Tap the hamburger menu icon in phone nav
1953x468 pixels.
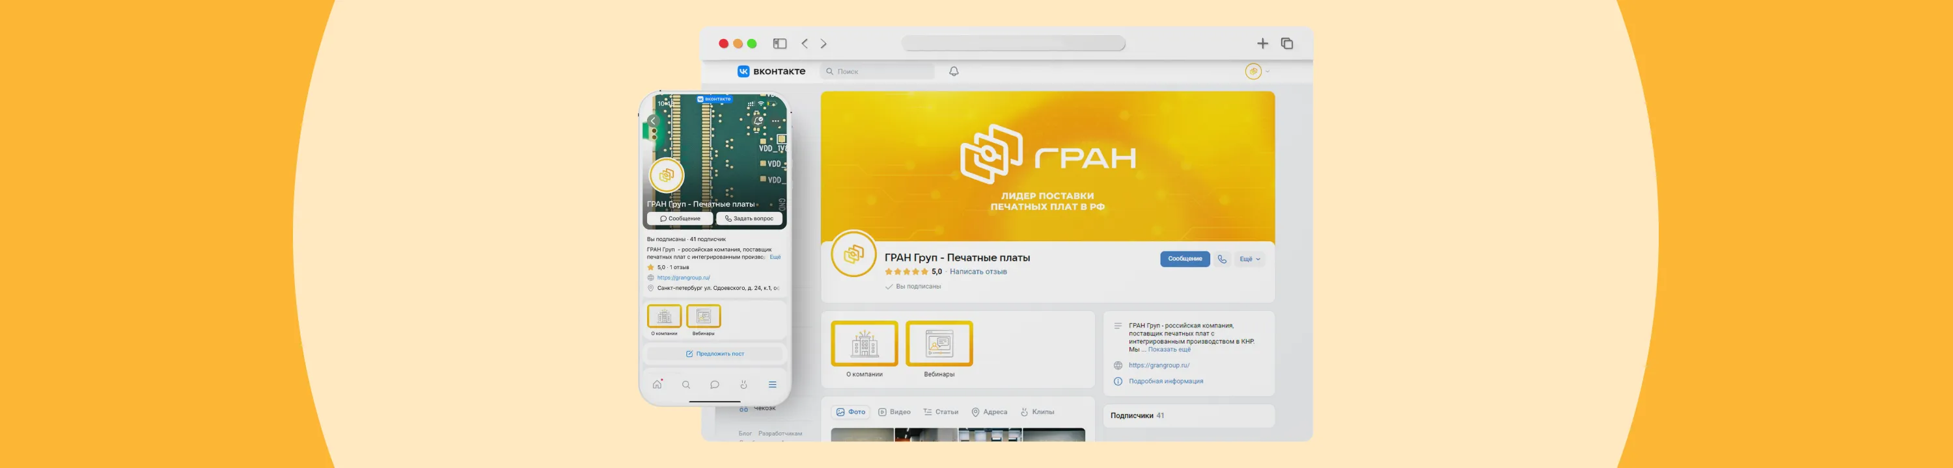point(773,385)
